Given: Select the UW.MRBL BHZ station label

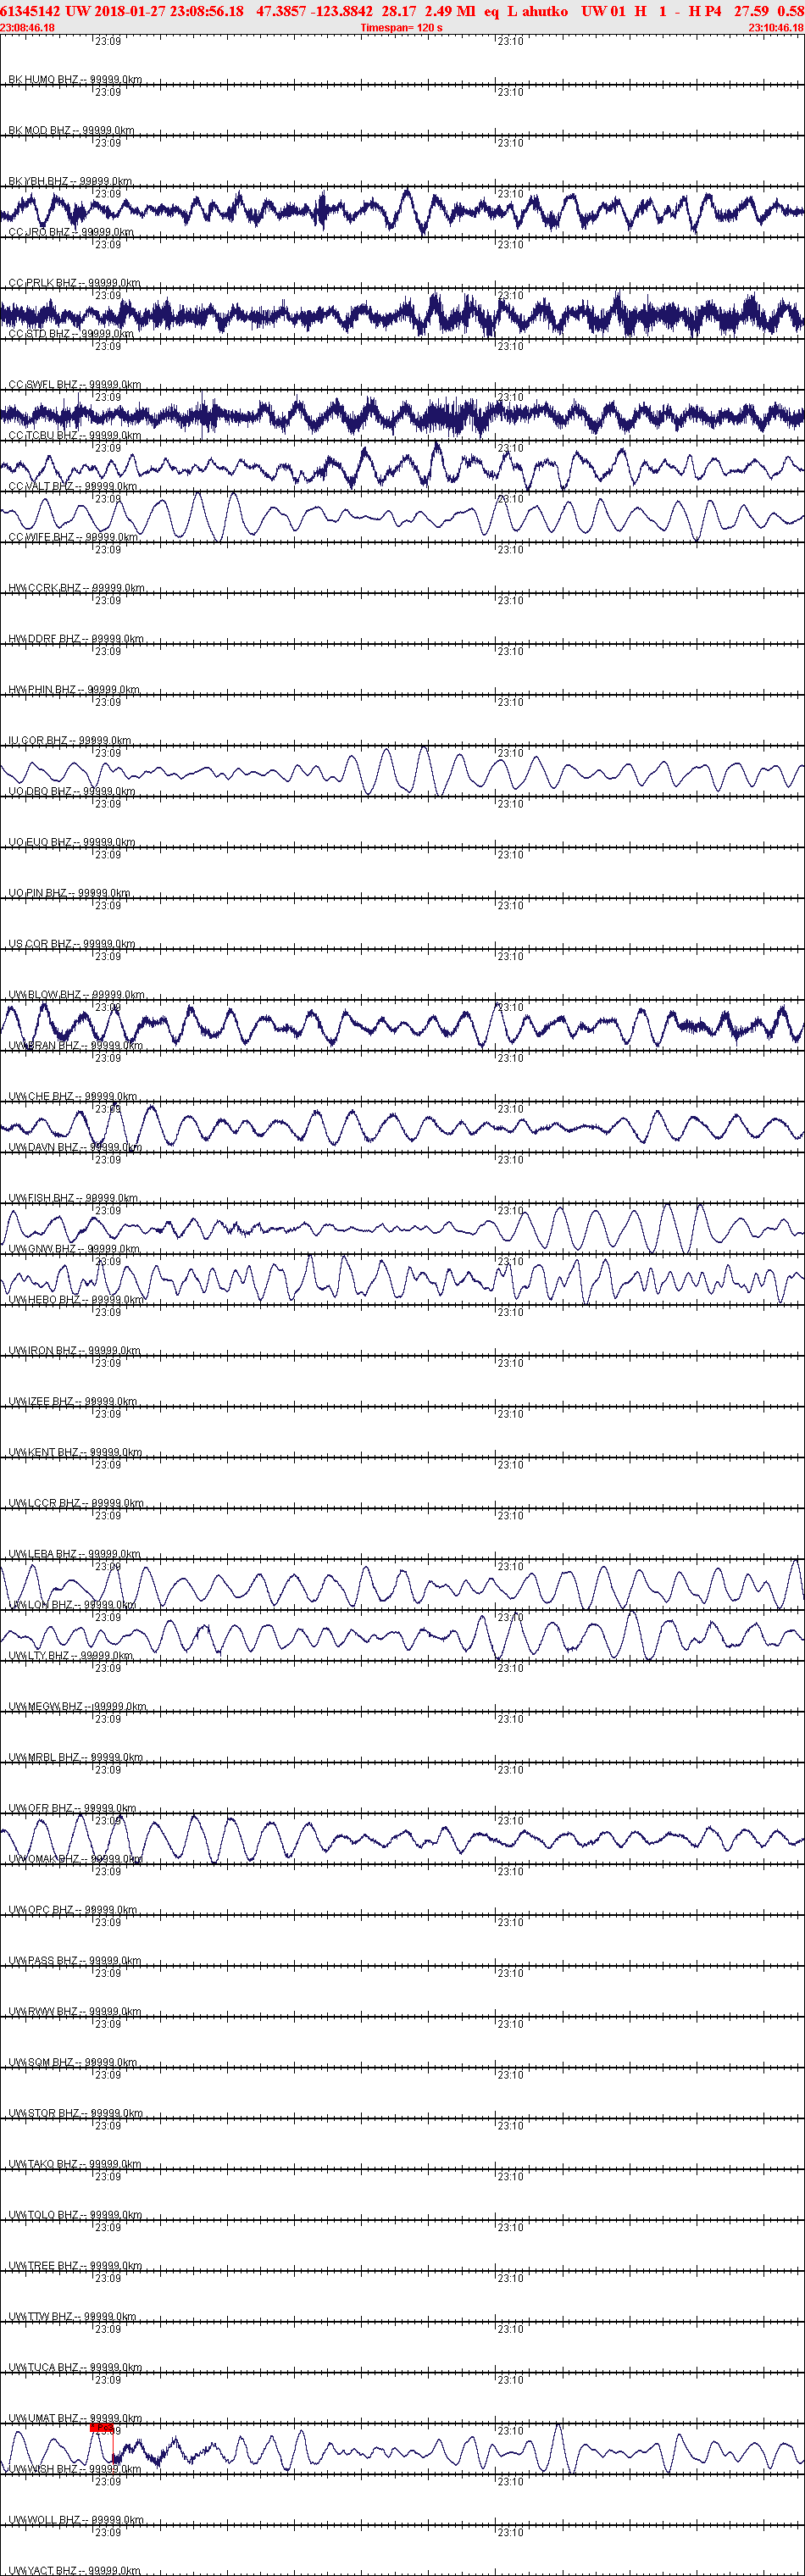Looking at the screenshot, I should [76, 1758].
